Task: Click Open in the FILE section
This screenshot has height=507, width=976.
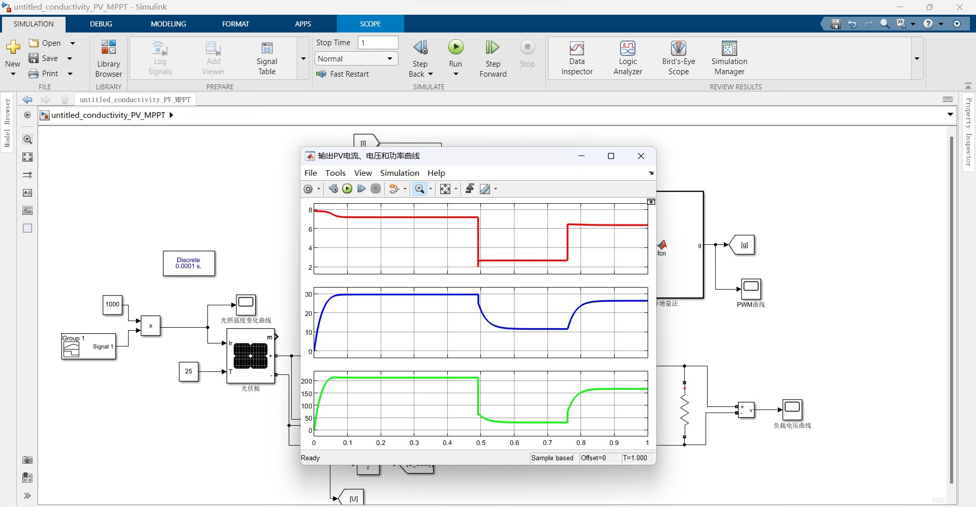Action: [x=45, y=43]
